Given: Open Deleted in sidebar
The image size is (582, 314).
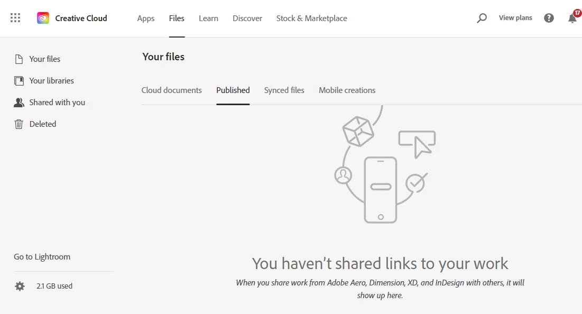Looking at the screenshot, I should click(43, 124).
